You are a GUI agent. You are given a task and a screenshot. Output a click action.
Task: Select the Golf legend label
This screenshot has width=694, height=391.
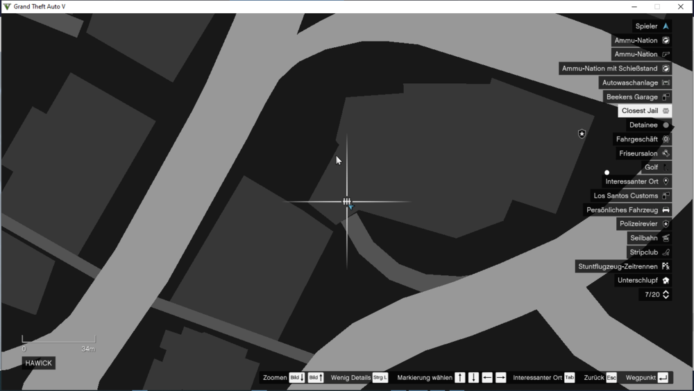(x=651, y=167)
